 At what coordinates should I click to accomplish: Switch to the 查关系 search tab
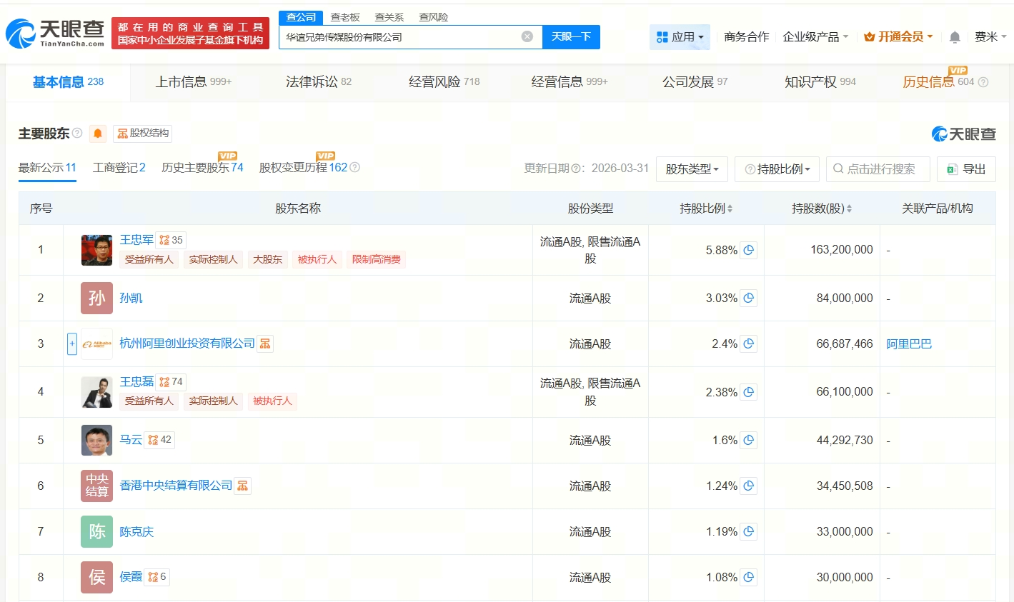coord(389,17)
